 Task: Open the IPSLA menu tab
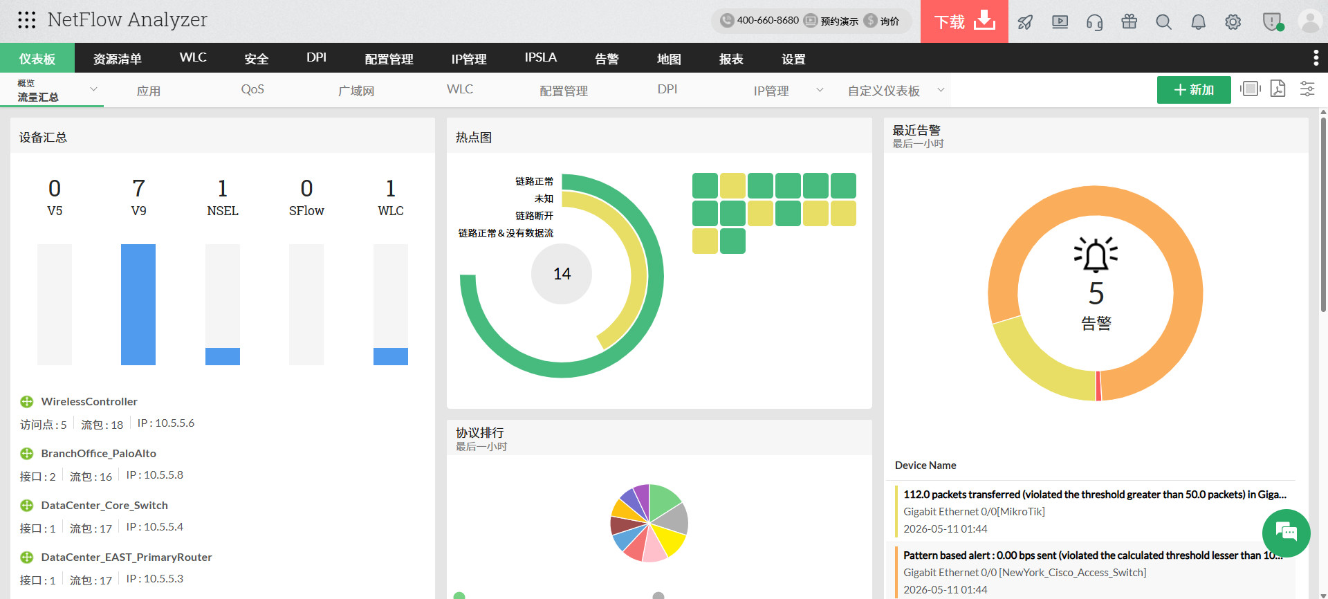pyautogui.click(x=541, y=58)
